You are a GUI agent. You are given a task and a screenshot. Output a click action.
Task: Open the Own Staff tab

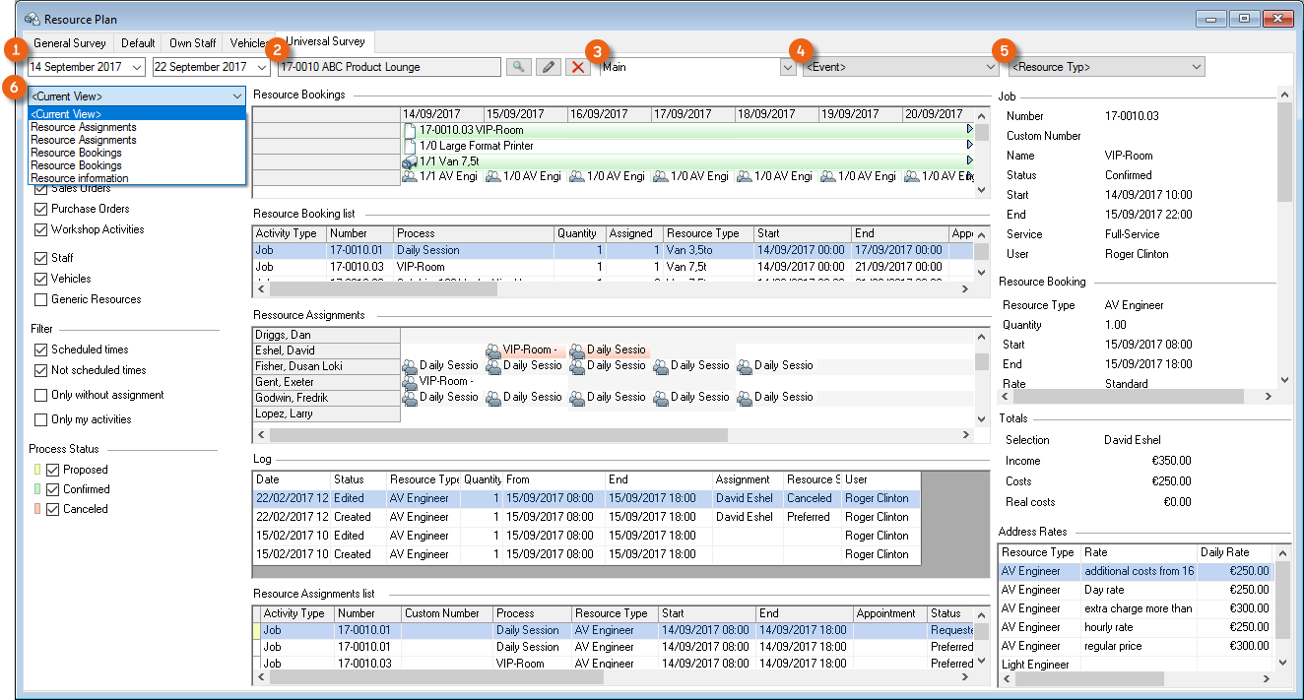tap(193, 43)
